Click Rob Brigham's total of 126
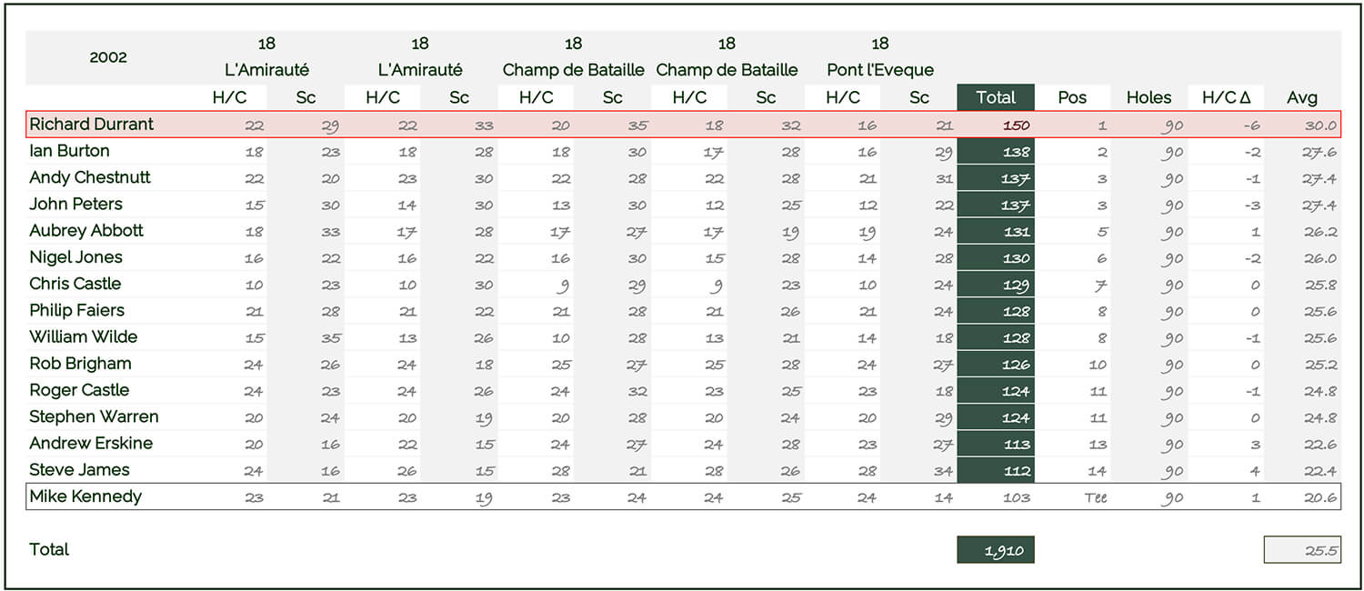1364x591 pixels. click(996, 364)
